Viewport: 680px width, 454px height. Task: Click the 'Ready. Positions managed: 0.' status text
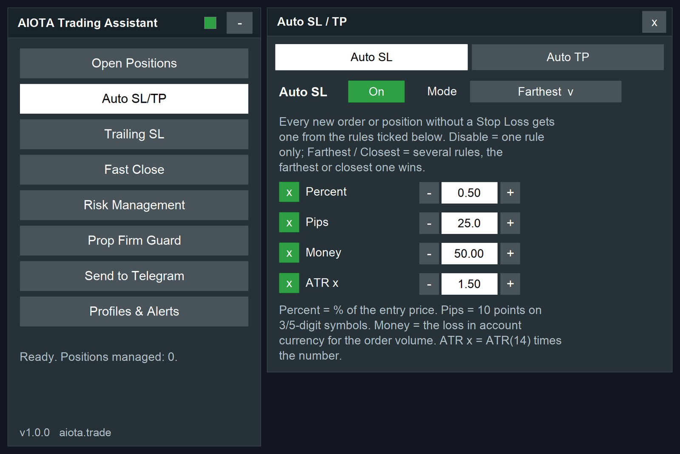point(99,357)
